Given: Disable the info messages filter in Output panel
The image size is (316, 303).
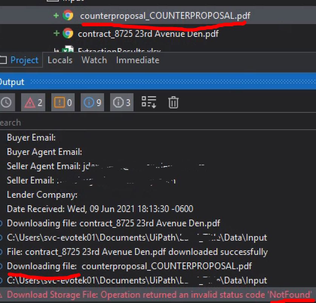Looking at the screenshot, I should 92,102.
